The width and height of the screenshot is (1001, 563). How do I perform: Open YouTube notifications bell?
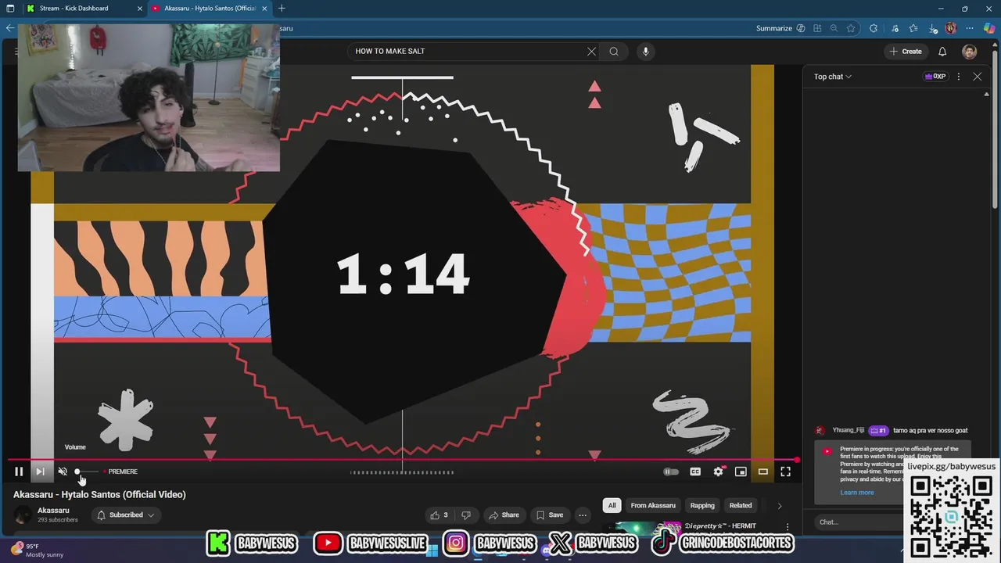pos(942,52)
